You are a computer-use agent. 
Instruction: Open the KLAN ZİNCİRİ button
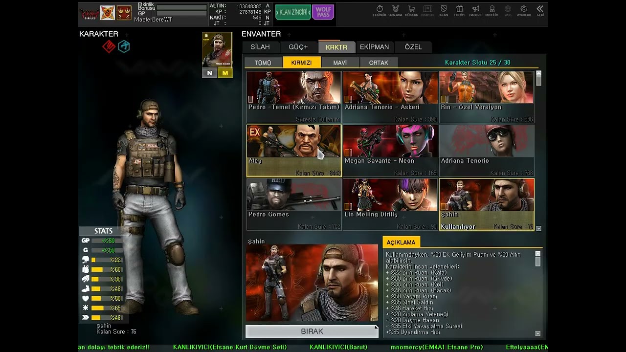tap(293, 12)
